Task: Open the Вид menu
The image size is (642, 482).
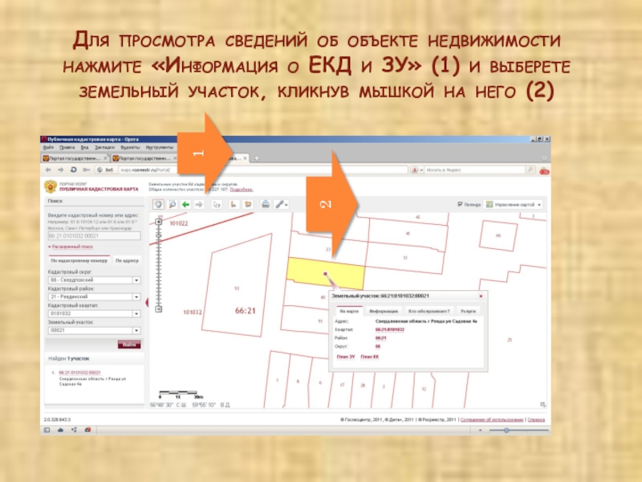Action: pyautogui.click(x=84, y=147)
